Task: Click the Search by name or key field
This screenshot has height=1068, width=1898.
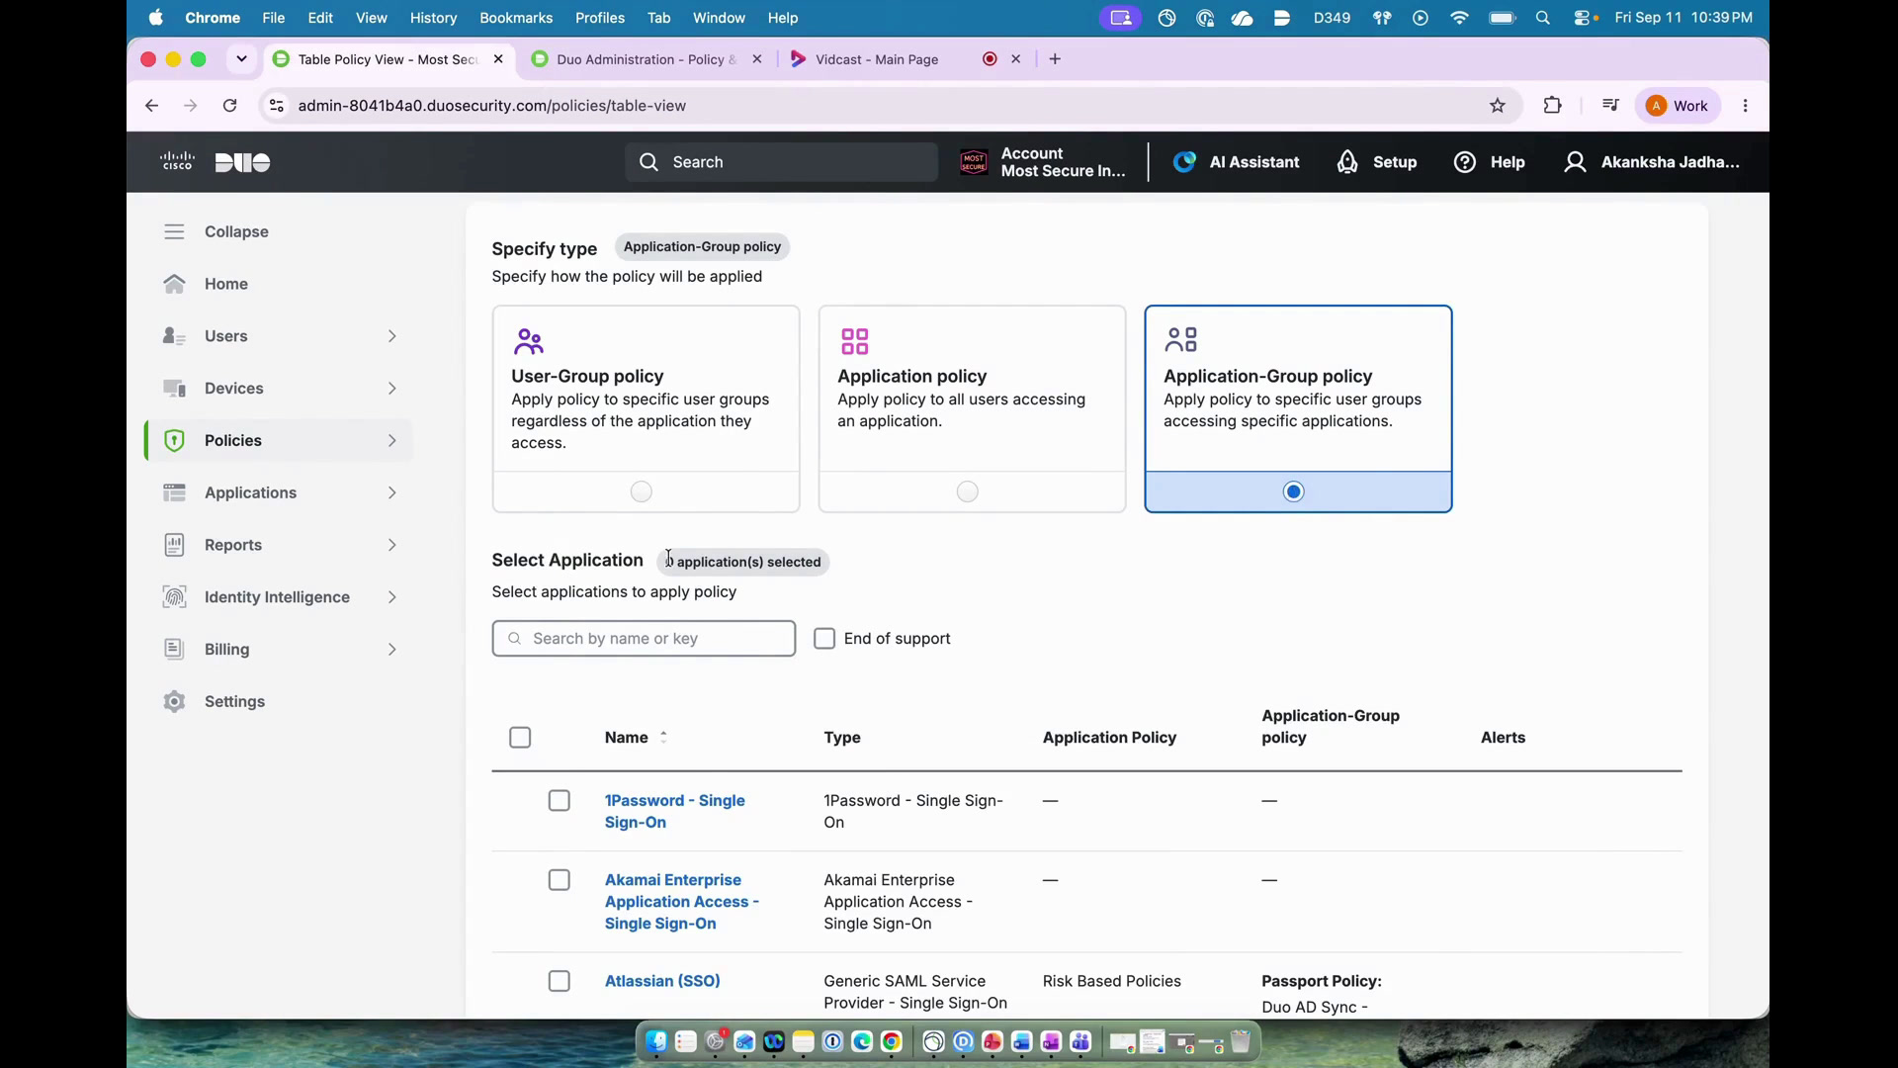Action: tap(644, 639)
